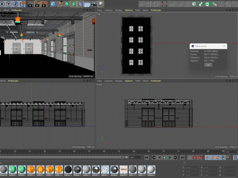
Task: Go to previous keyframe
Action: 154,158
